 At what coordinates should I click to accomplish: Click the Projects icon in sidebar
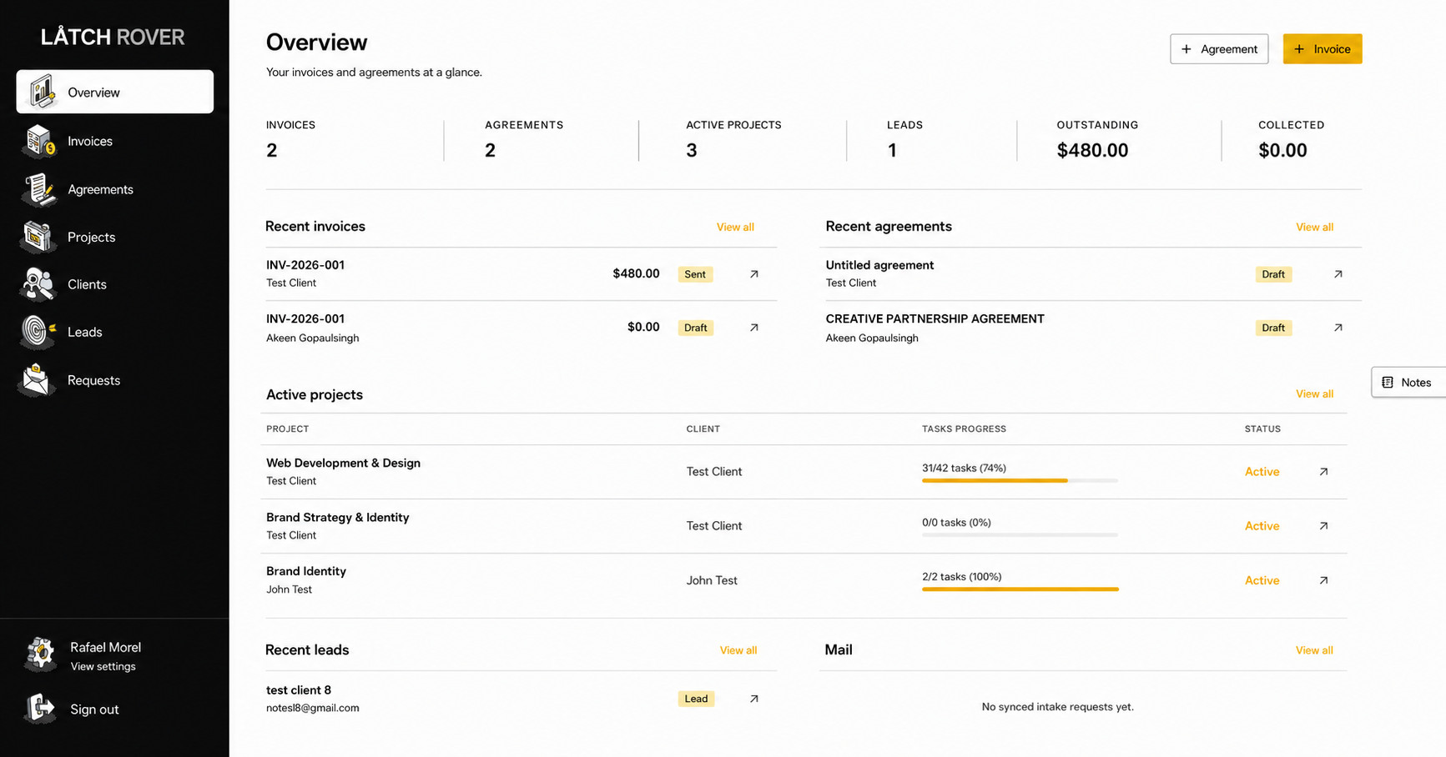(38, 237)
